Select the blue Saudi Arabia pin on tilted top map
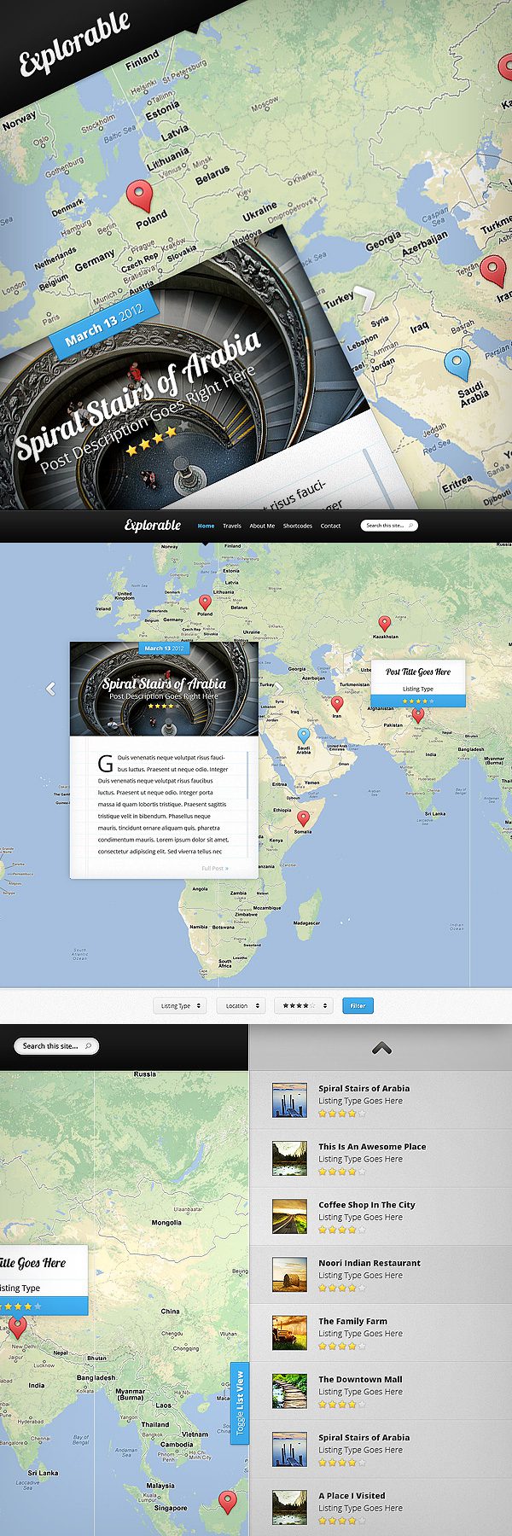The image size is (512, 1536). click(x=457, y=364)
